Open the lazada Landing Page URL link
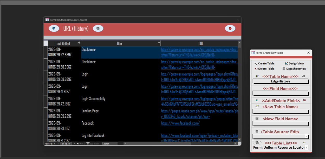 click(199, 114)
